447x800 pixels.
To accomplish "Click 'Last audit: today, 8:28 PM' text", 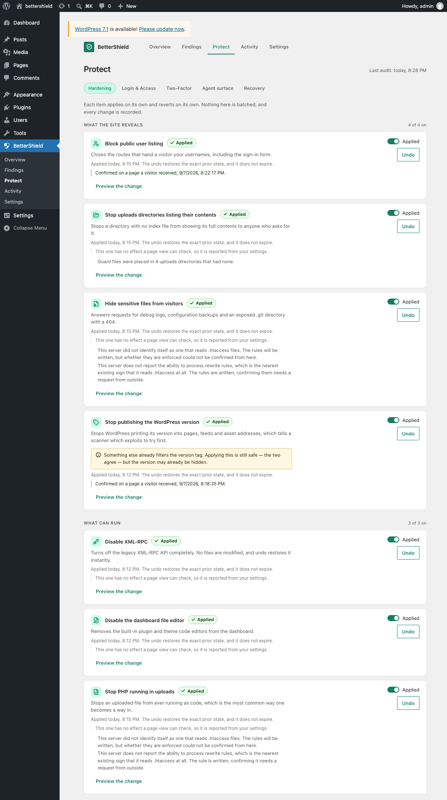I will [x=398, y=70].
